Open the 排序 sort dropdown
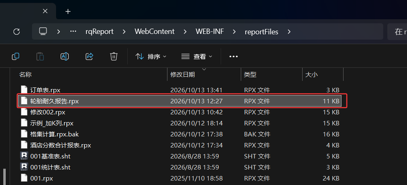407x185 pixels. [151, 56]
